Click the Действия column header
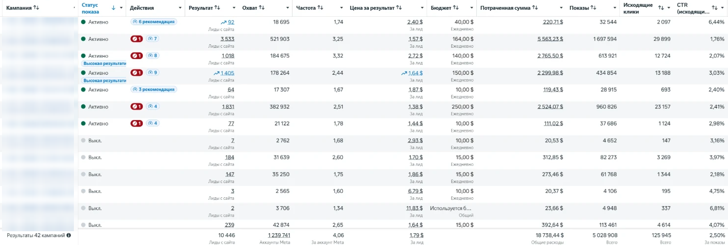This screenshot has height=245, width=728. [x=142, y=8]
